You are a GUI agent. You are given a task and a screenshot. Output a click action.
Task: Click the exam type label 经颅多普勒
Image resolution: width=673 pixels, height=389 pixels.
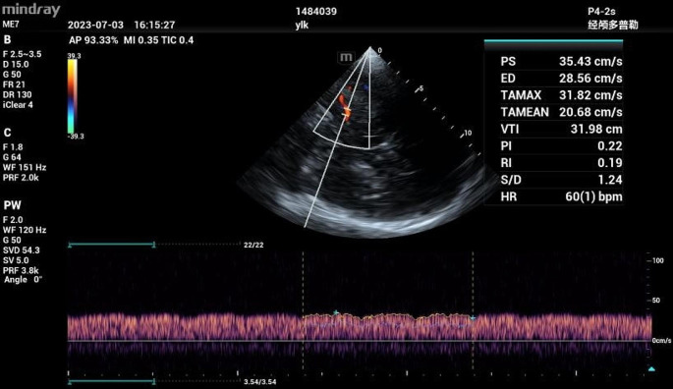[613, 25]
